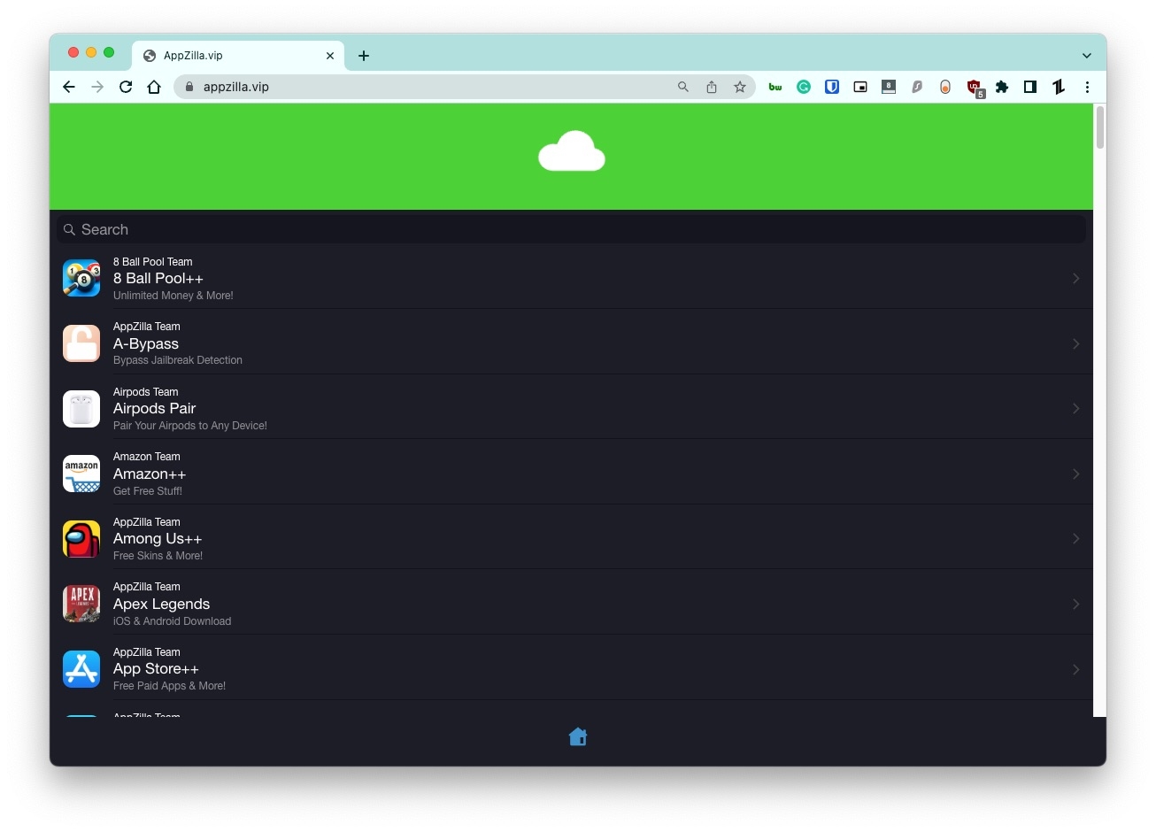Click the browser forward arrow

(x=97, y=87)
